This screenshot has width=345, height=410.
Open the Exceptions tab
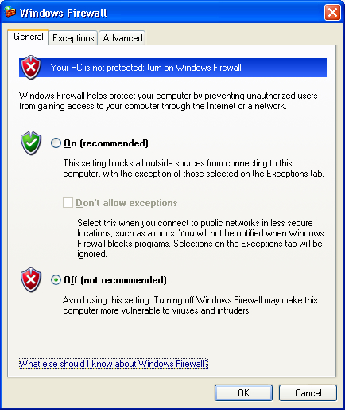click(73, 38)
